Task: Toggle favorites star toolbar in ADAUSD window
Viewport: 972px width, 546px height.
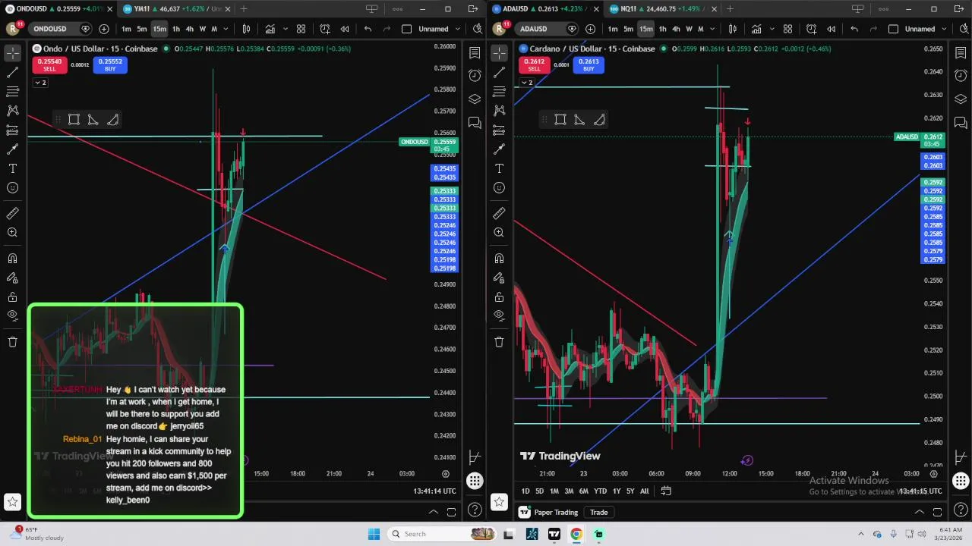Action: coord(499,501)
